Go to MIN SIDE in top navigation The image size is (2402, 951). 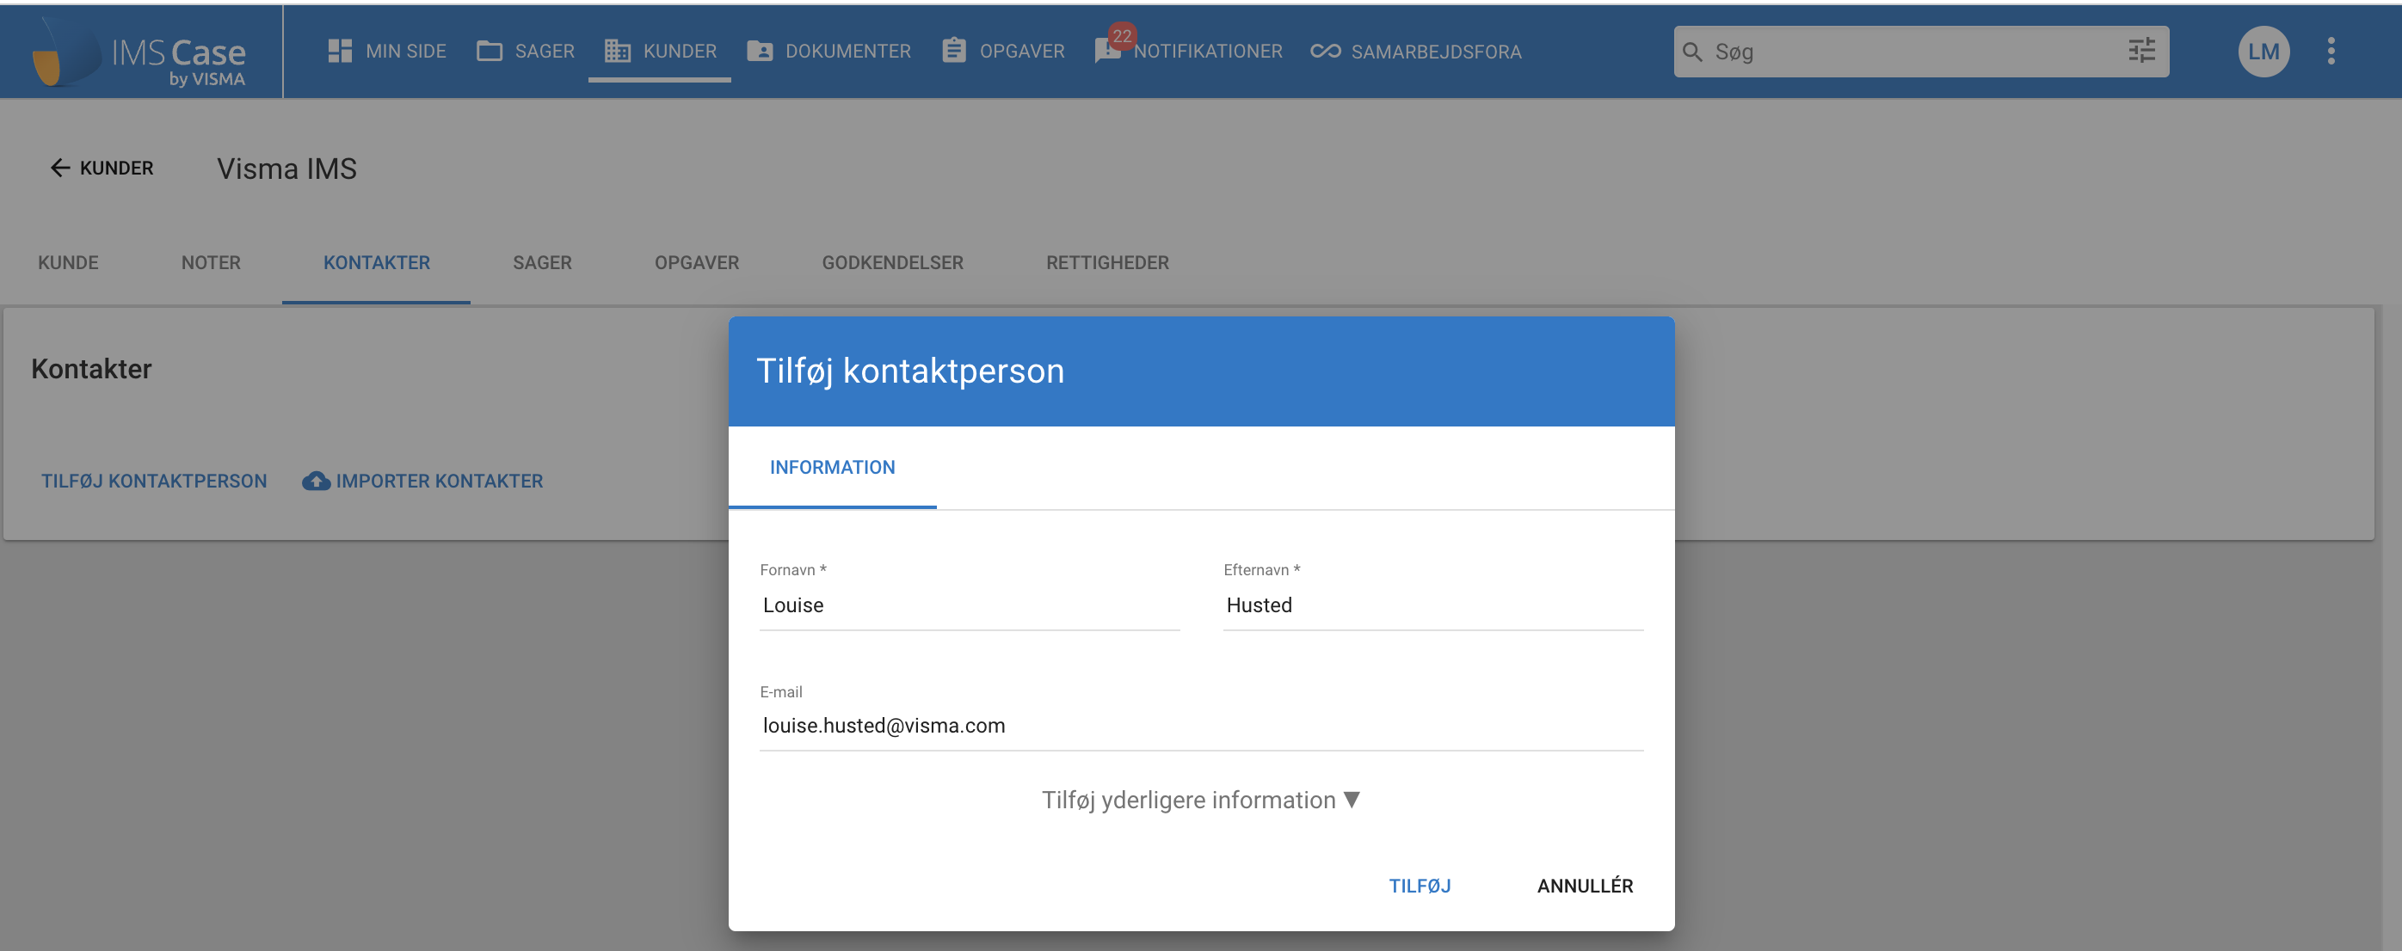[x=405, y=52]
